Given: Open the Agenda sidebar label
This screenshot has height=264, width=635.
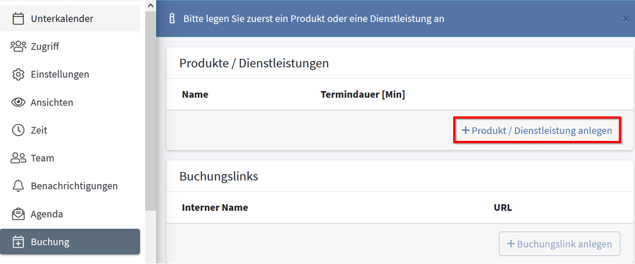Looking at the screenshot, I should point(46,214).
